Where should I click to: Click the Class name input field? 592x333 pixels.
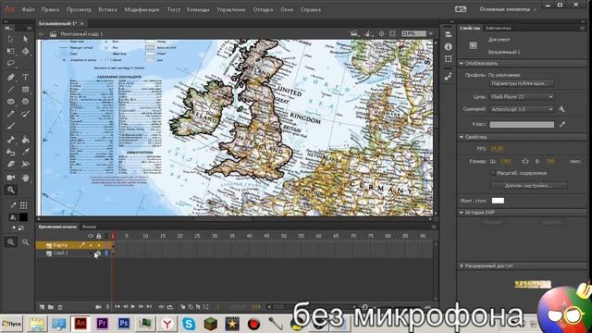(x=522, y=124)
